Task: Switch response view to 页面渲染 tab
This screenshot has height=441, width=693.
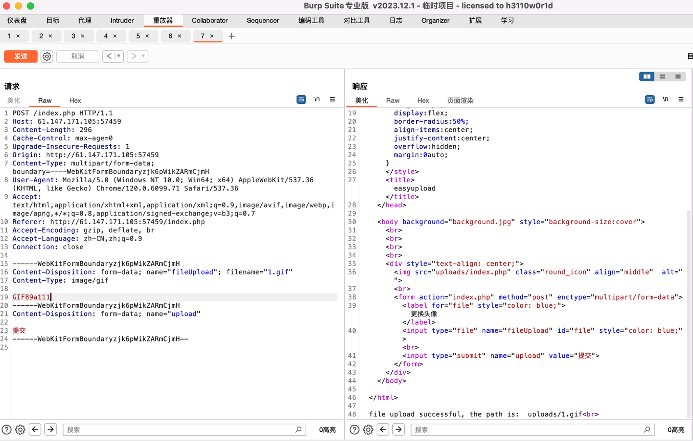Action: (x=460, y=101)
